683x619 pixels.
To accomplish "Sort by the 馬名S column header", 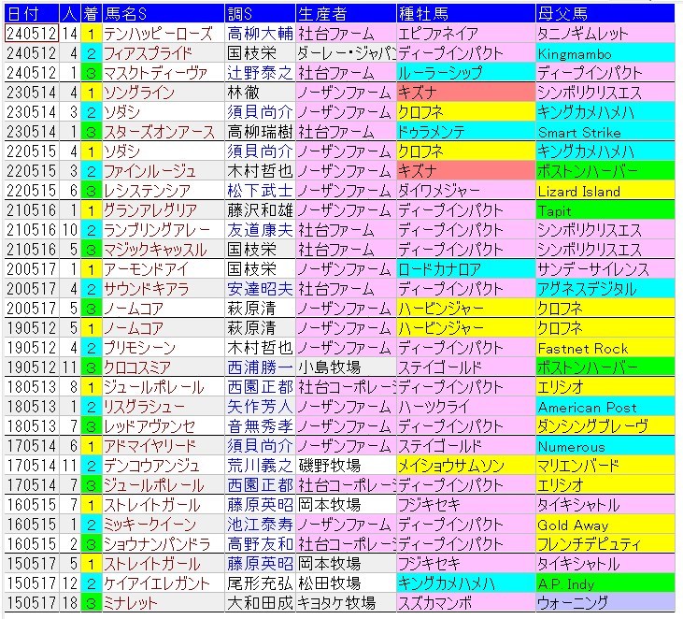I will [164, 14].
